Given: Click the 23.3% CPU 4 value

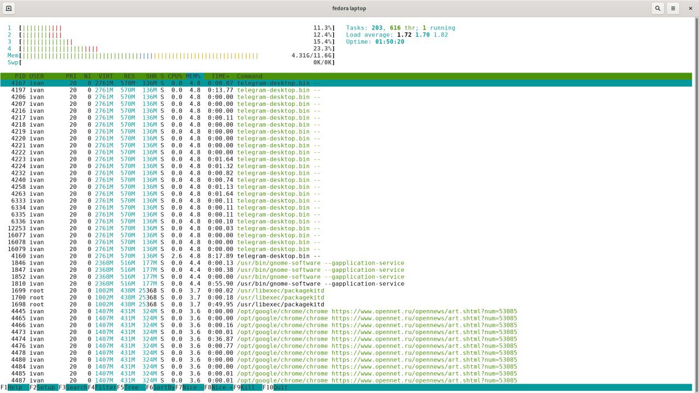Looking at the screenshot, I should point(322,49).
